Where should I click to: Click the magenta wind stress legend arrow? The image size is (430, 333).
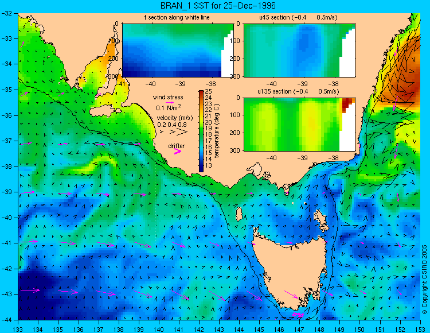(170, 102)
